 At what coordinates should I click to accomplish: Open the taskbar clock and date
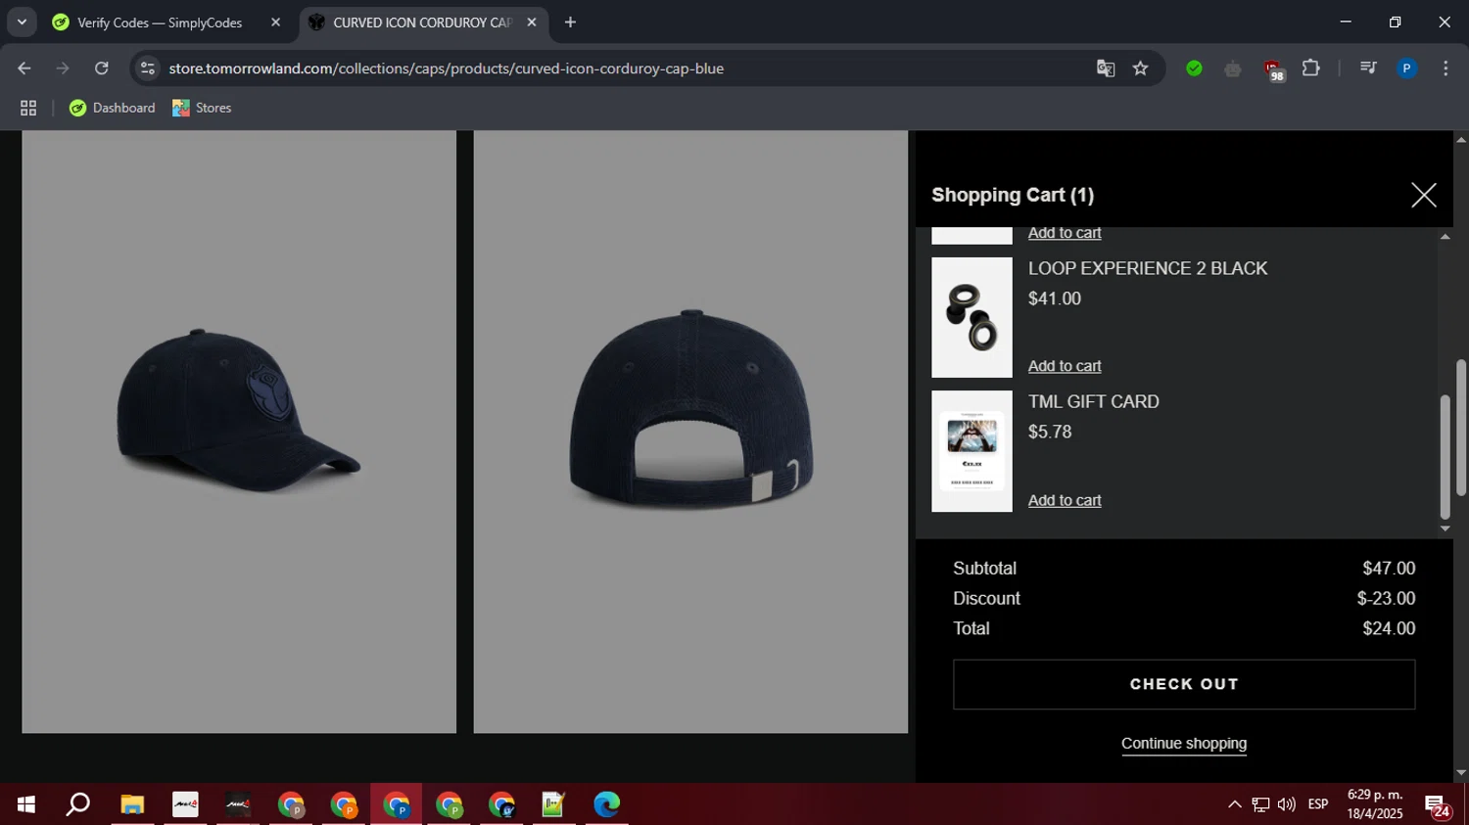pos(1375,804)
